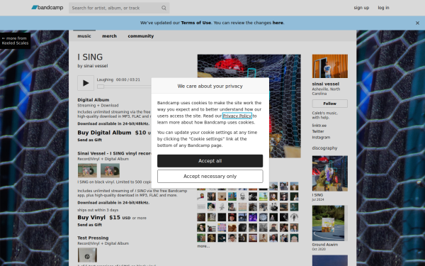Viewport: 425px width, 266px height.
Task: Click the track progress slider handle
Action: coord(101,87)
